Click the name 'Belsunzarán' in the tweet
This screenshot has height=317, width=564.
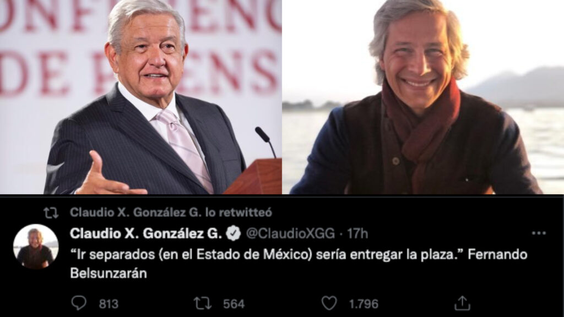click(109, 273)
